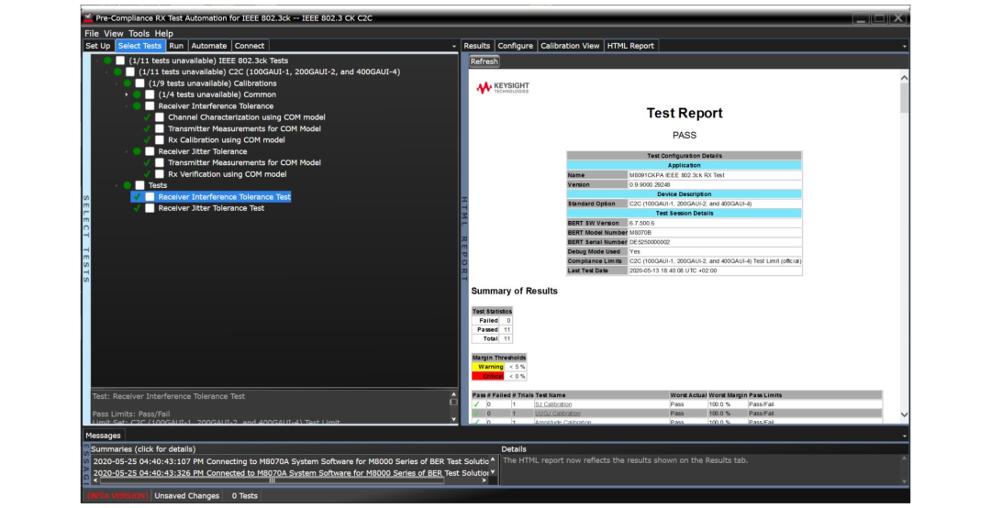Screen dimensions: 991x508
Task: Tick the Common group checkbox
Action: (150, 94)
